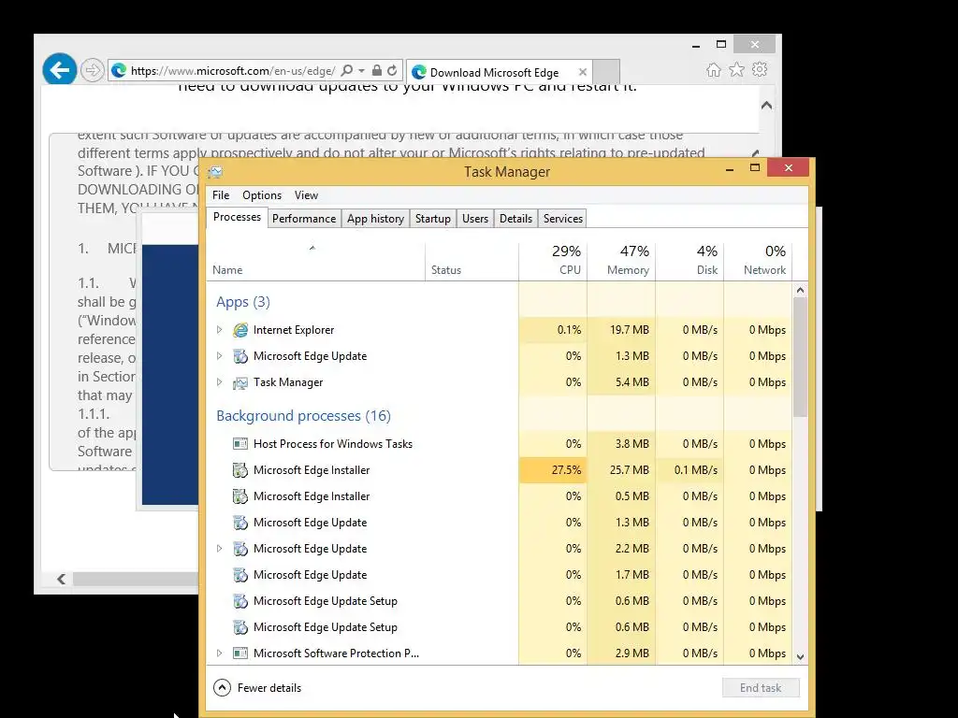The width and height of the screenshot is (958, 718).
Task: Click the 25.7 MB memory cell
Action: click(x=621, y=470)
